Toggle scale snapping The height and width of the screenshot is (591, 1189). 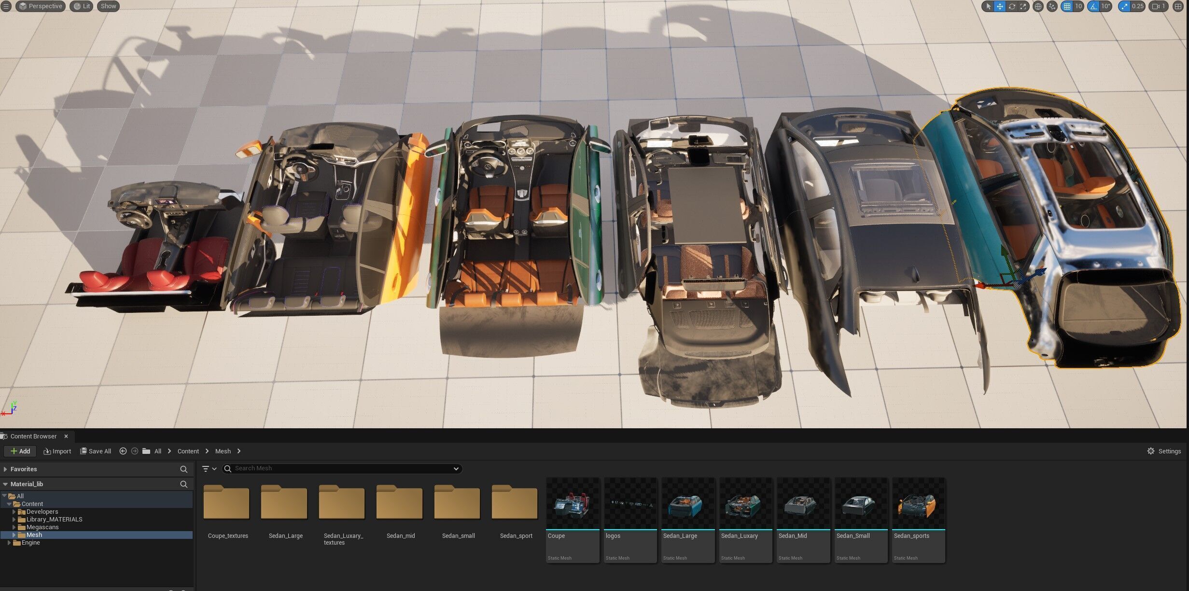point(1124,6)
